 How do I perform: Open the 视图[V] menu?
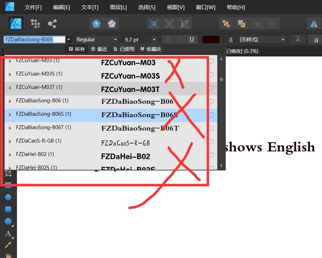pyautogui.click(x=176, y=7)
